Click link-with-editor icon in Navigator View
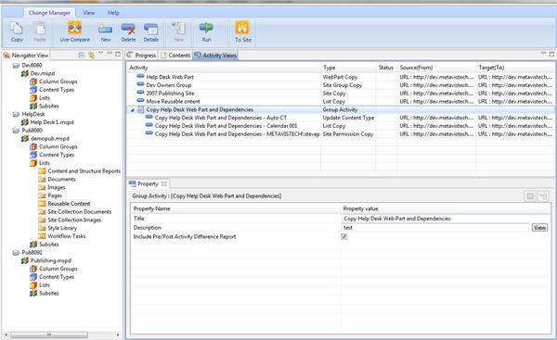557x340 pixels. pos(92,55)
